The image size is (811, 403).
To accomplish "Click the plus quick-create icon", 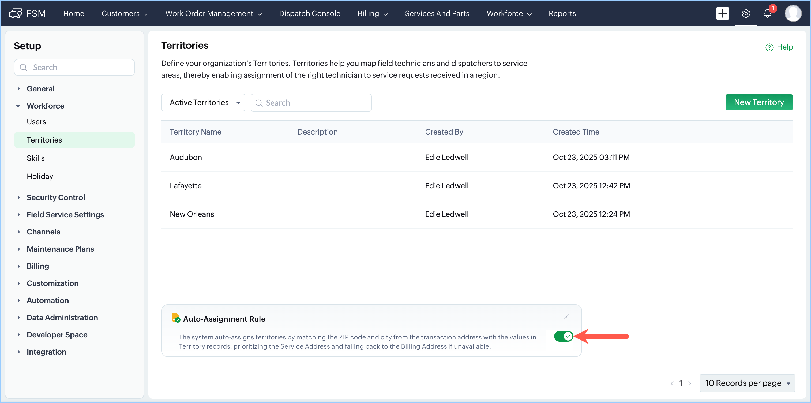I will pyautogui.click(x=722, y=13).
